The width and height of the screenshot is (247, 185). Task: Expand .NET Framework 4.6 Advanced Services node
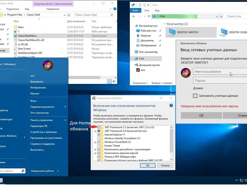[x=95, y=131]
